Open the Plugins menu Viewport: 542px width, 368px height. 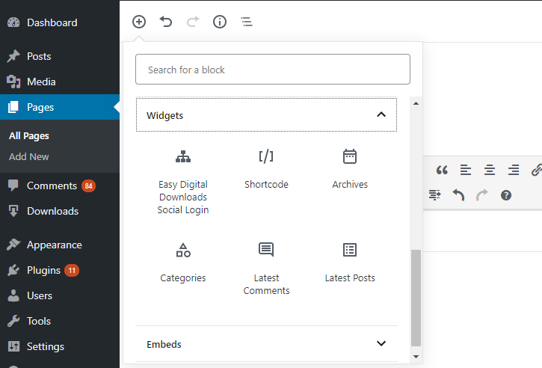(44, 270)
